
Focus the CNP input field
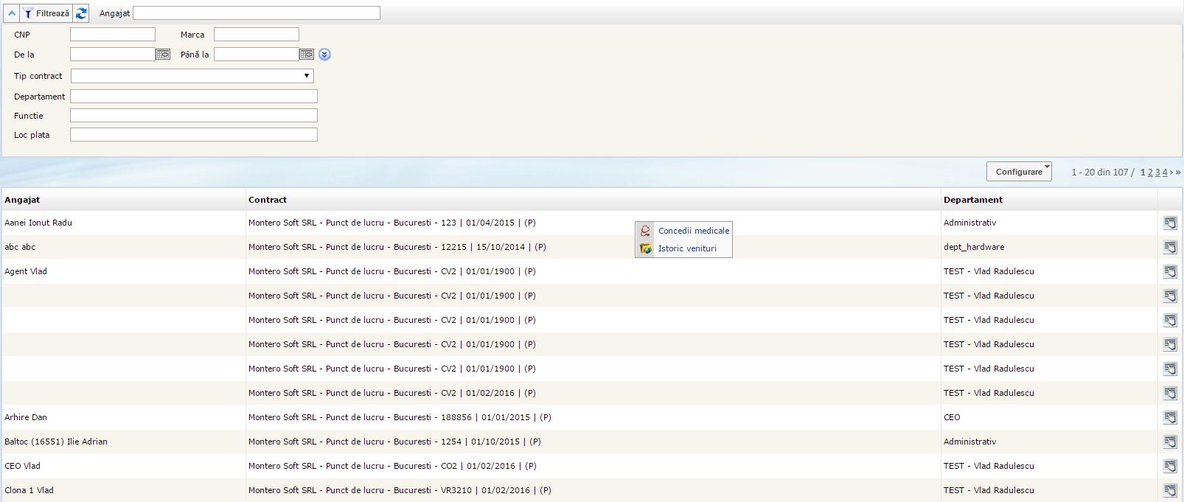(113, 35)
